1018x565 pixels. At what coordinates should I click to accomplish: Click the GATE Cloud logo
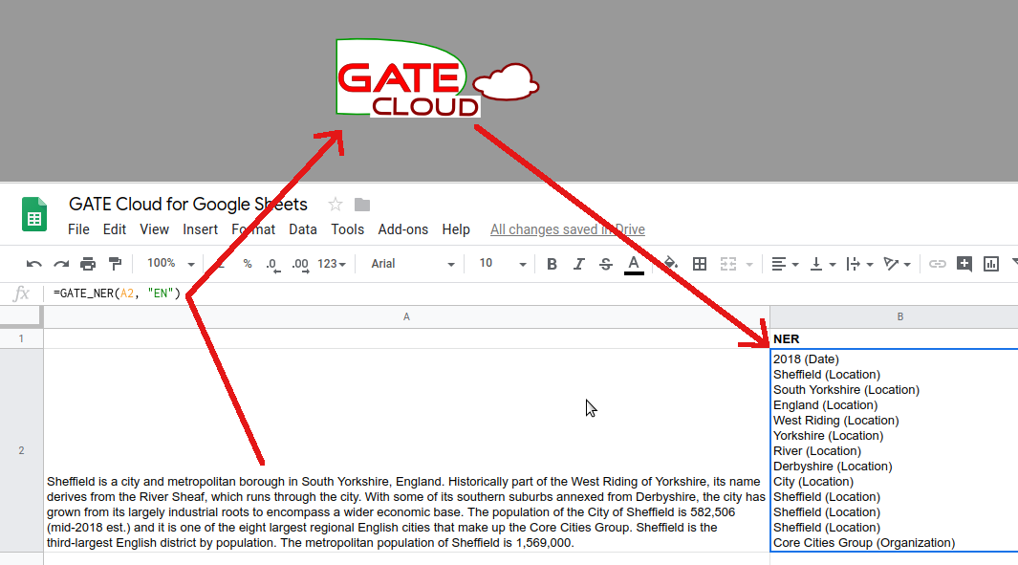pyautogui.click(x=437, y=78)
